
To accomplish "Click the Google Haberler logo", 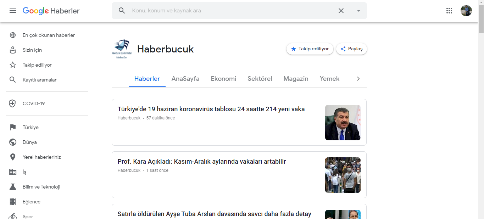I will point(51,11).
